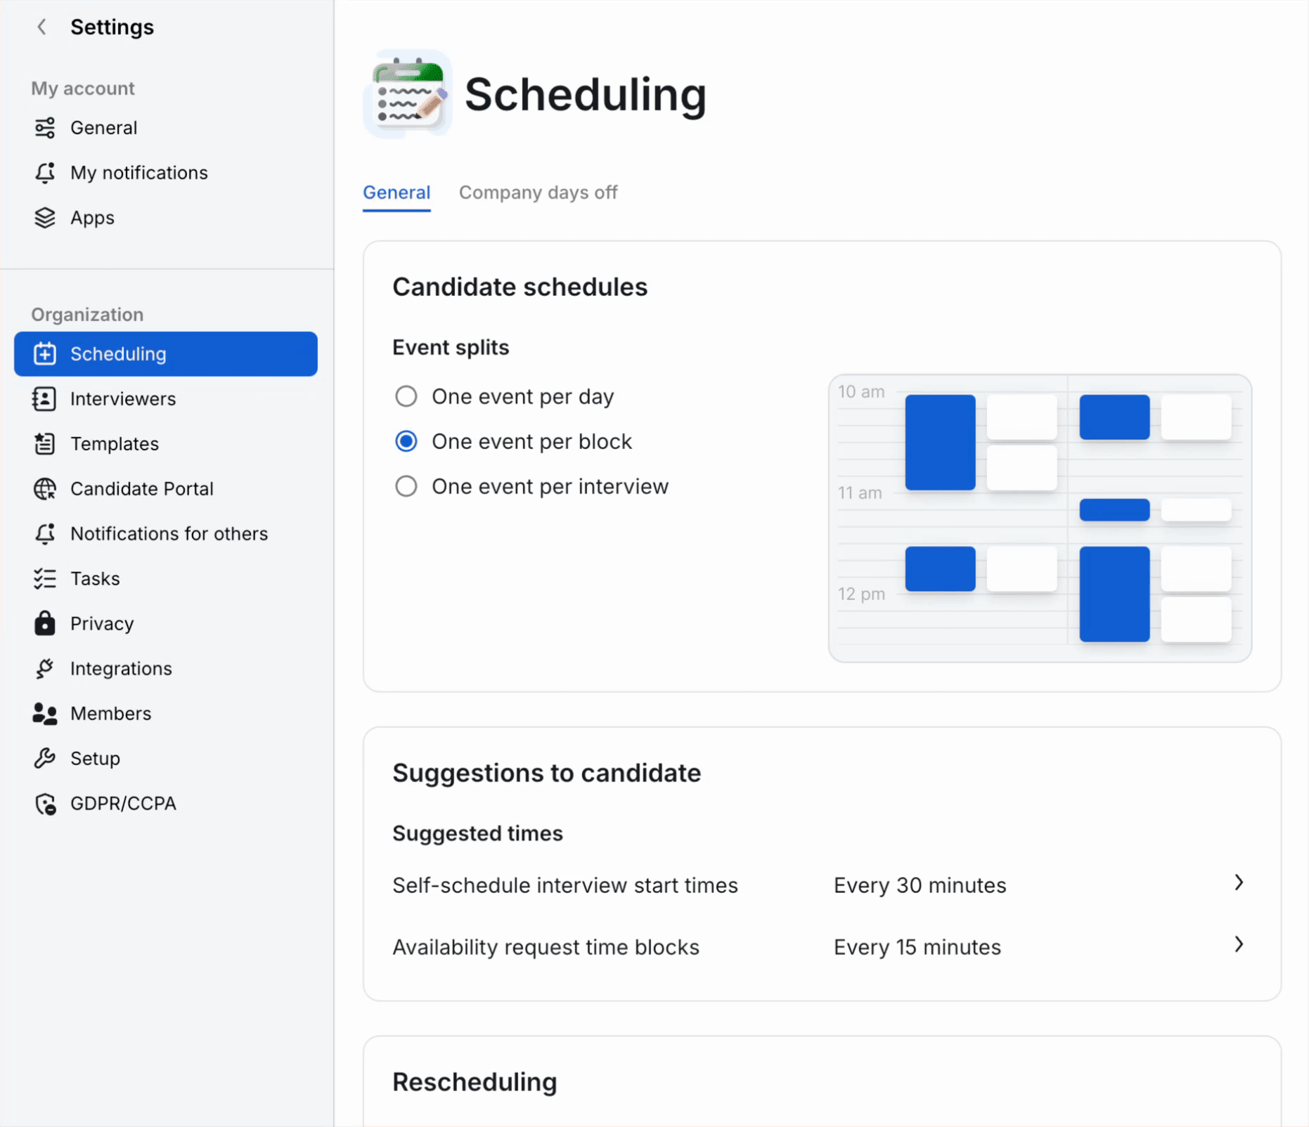The height and width of the screenshot is (1127, 1309).
Task: Click the back arrow next to Settings
Action: (x=42, y=27)
